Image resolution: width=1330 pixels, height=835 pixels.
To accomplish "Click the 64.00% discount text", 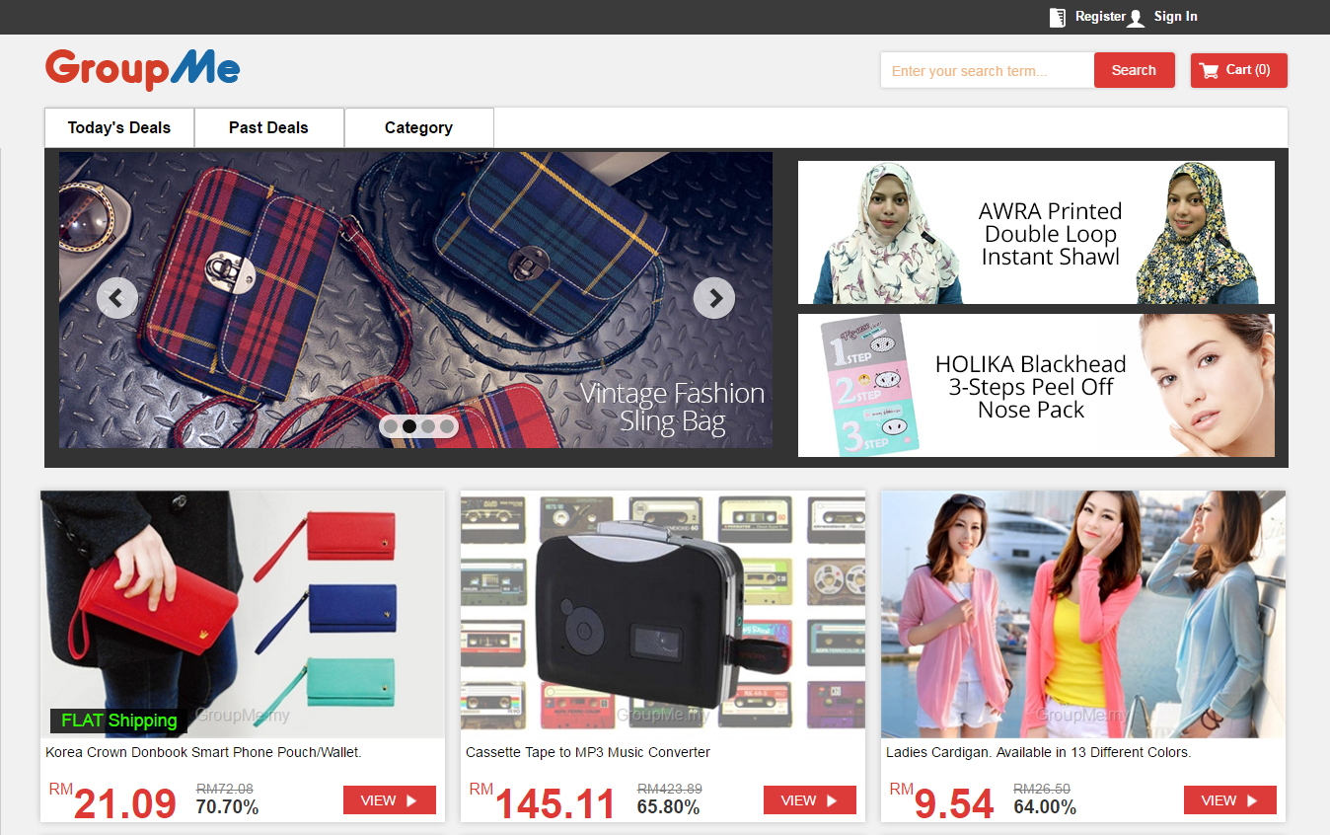I will point(1045,807).
